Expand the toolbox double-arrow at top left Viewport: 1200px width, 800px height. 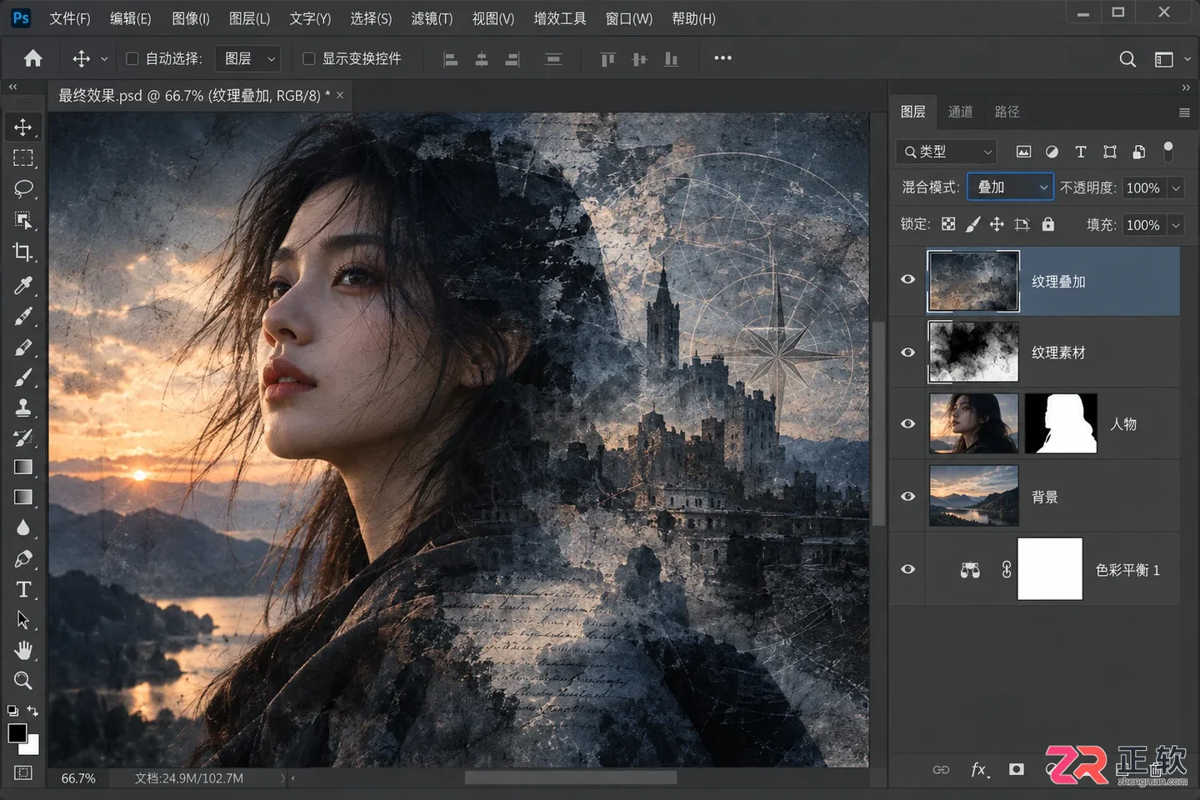(x=12, y=87)
